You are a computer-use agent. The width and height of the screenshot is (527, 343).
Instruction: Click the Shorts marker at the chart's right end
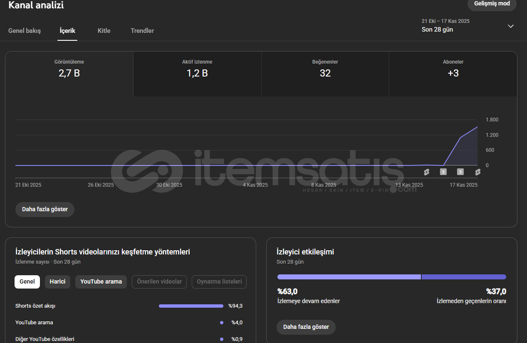478,172
